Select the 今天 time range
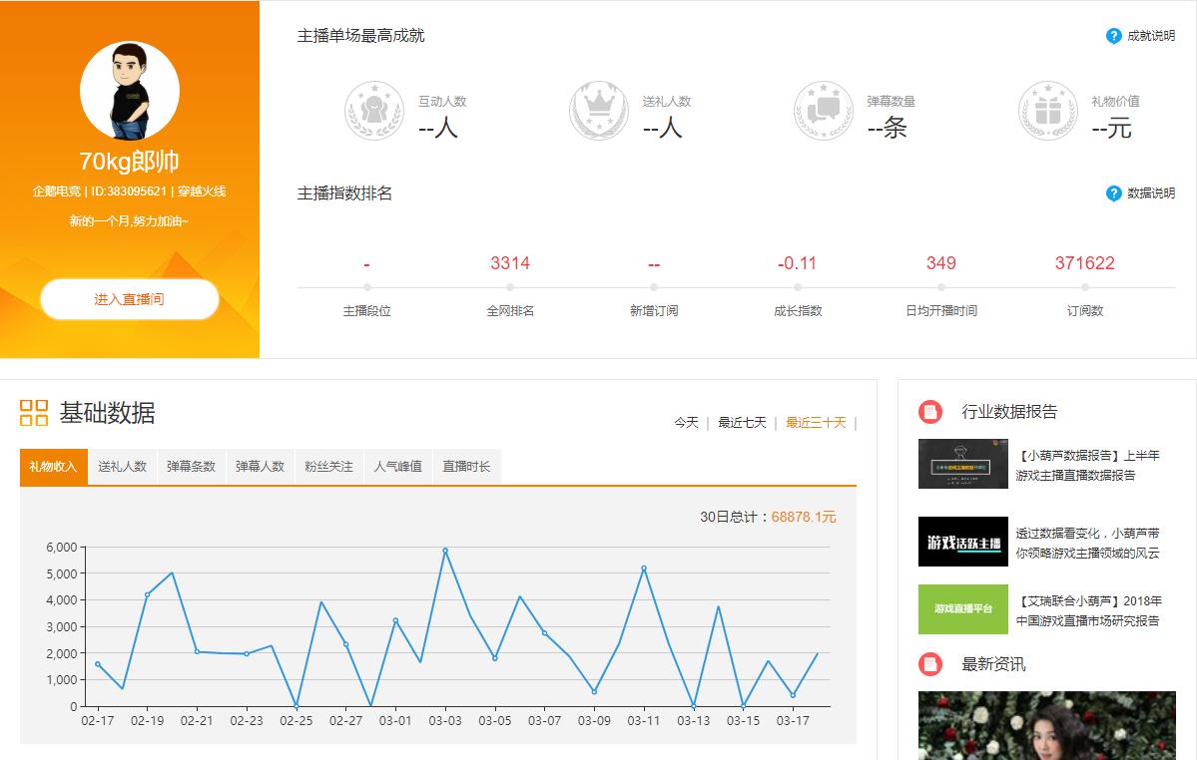The width and height of the screenshot is (1197, 760). [686, 423]
